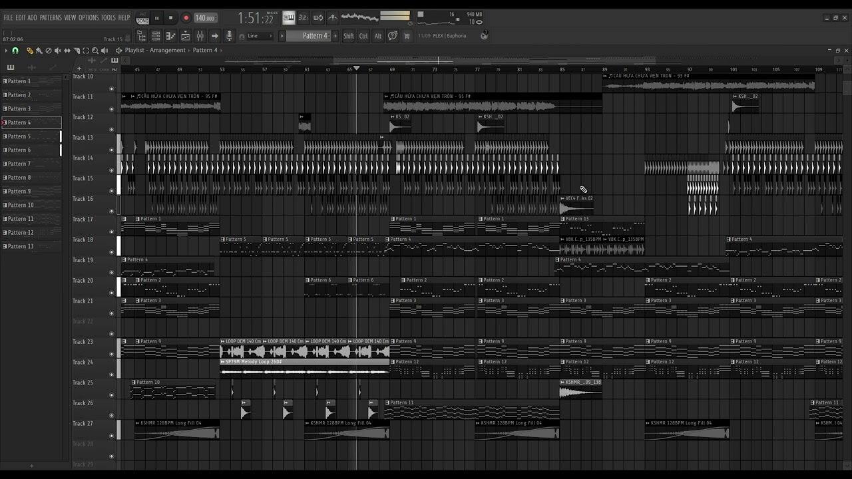Screen dimensions: 852x479
Task: Select Pattern 7 in the picker
Action: 32,164
